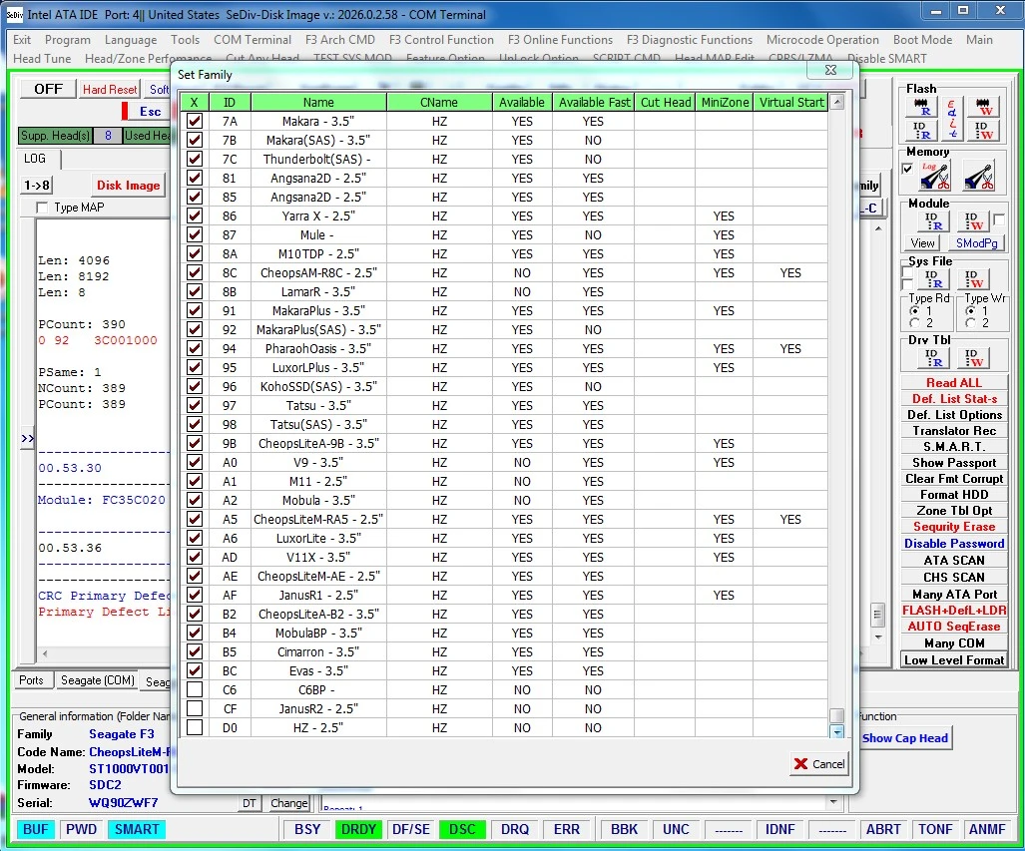The height and width of the screenshot is (851, 1025).
Task: Toggle the Memory section checkbox
Action: pyautogui.click(x=907, y=169)
